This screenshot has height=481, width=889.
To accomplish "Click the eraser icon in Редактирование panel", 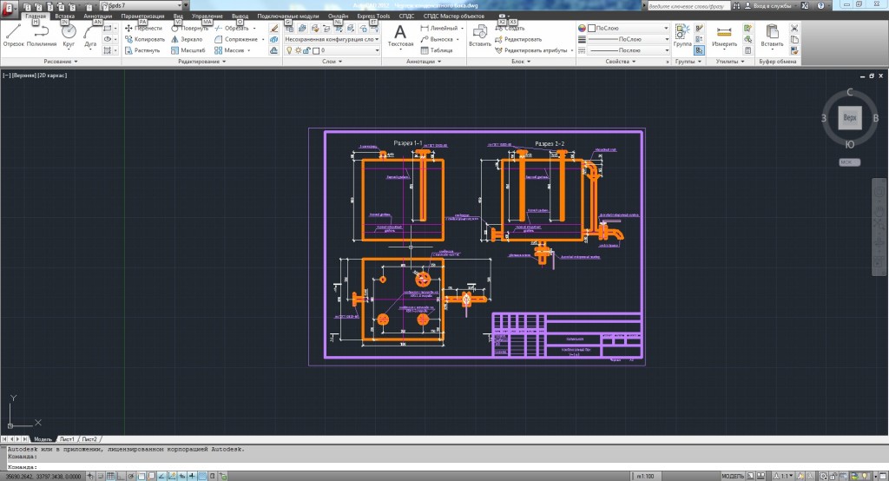I will pos(274,28).
